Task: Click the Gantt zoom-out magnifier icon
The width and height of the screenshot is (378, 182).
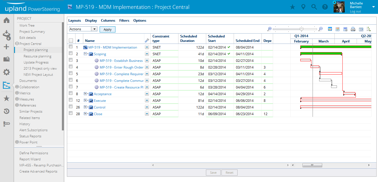Action: (x=321, y=29)
